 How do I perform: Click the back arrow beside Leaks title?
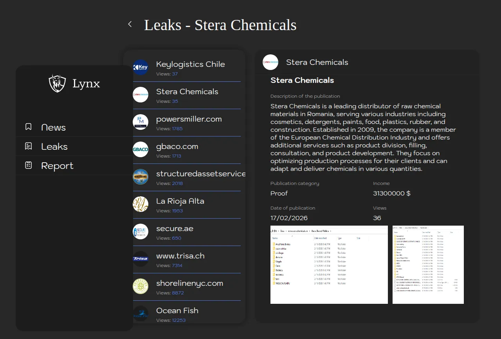click(x=130, y=24)
